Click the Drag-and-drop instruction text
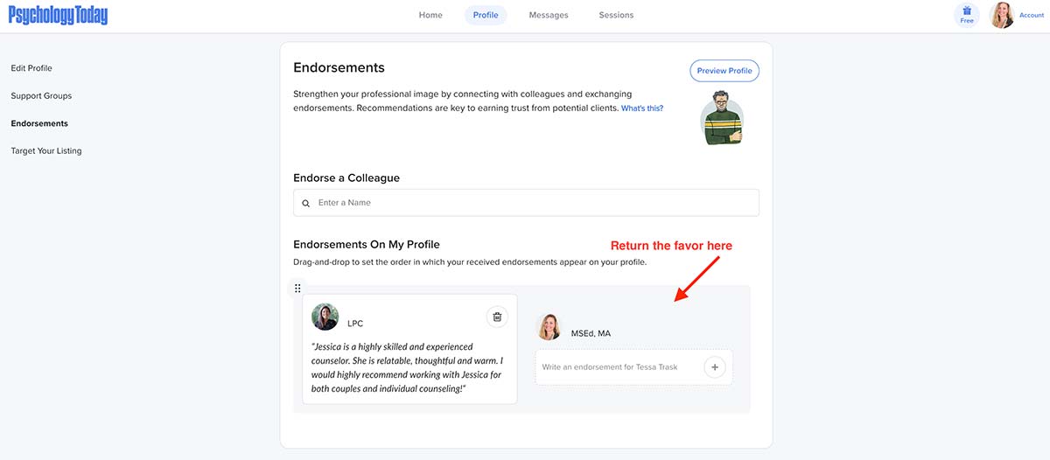 point(470,262)
